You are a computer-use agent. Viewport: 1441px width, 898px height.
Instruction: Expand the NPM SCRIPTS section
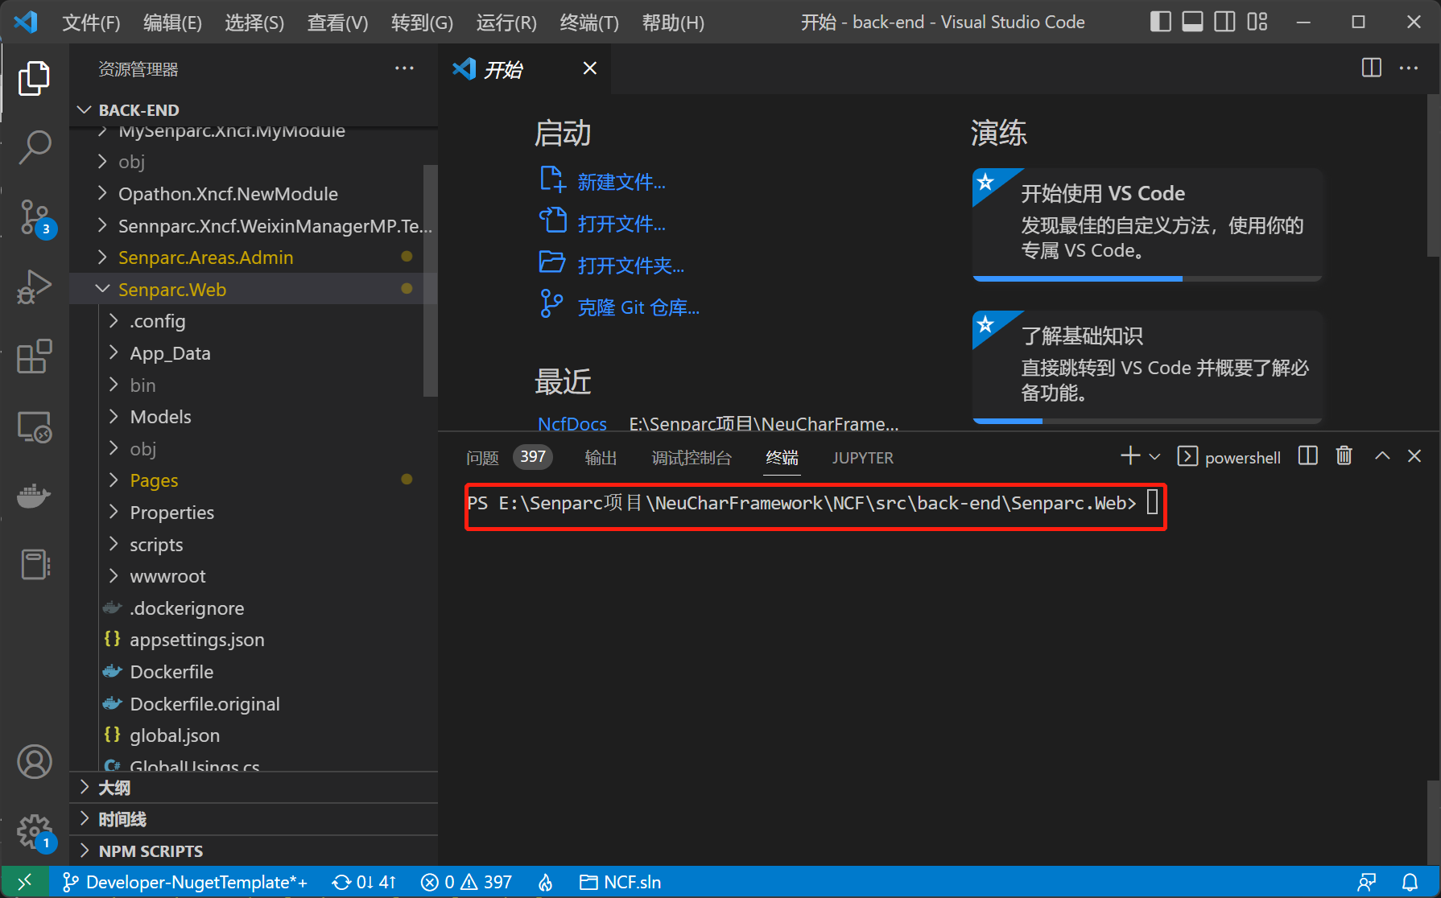254,851
